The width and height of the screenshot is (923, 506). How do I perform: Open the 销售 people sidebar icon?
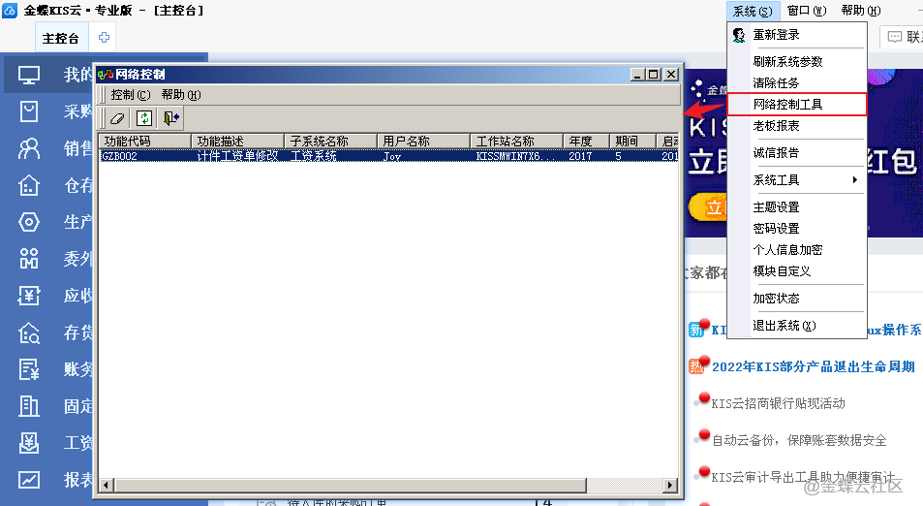29,148
